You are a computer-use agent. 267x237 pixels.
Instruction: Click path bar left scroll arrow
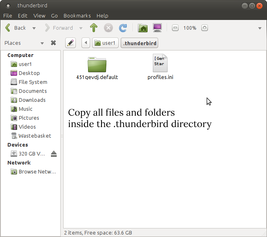(86, 43)
